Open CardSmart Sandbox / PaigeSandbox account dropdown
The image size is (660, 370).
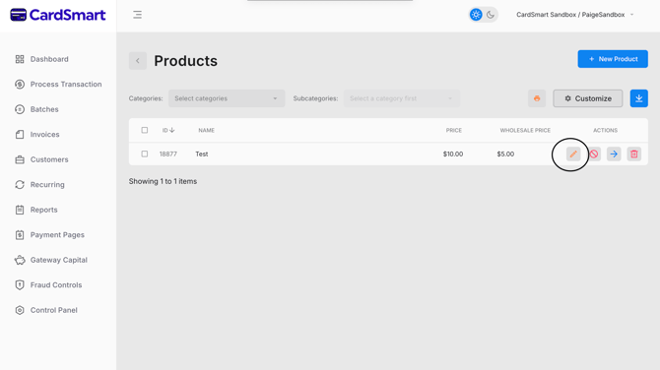[574, 15]
